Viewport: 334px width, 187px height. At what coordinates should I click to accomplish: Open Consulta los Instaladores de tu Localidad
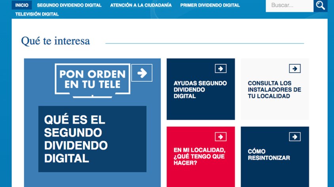[x=274, y=90]
